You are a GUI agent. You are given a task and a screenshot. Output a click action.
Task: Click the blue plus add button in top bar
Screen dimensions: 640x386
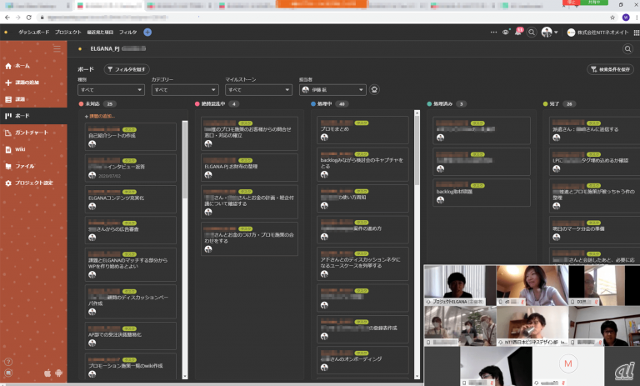coord(147,32)
